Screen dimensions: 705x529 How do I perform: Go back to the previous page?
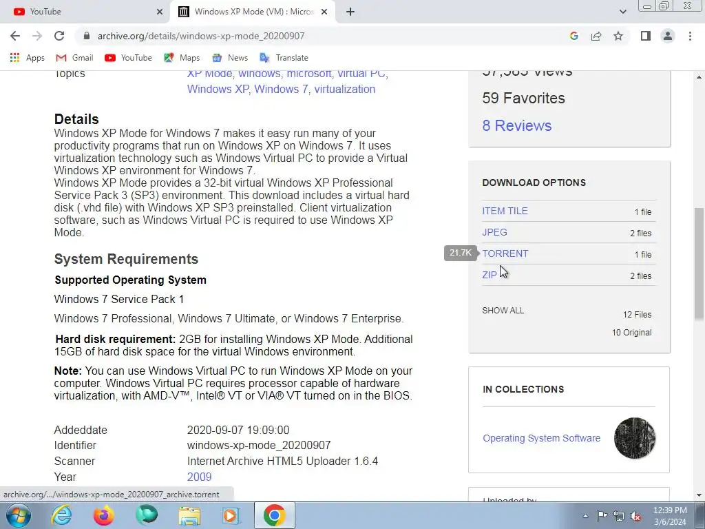click(x=15, y=36)
